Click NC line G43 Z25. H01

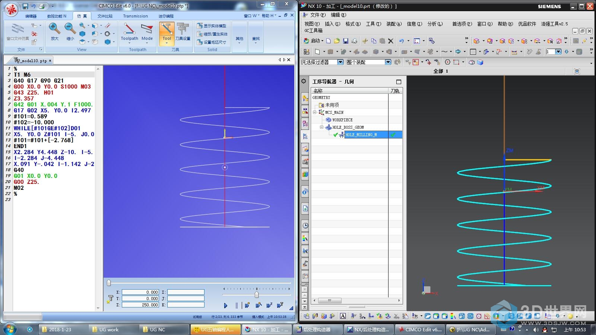point(34,93)
